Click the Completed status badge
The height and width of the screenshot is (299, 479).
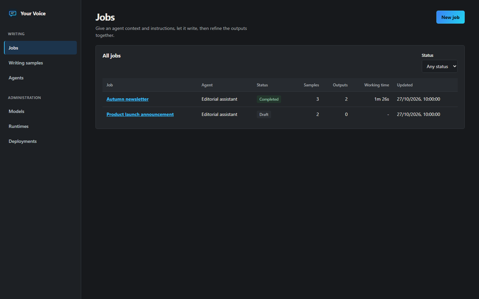click(x=269, y=99)
